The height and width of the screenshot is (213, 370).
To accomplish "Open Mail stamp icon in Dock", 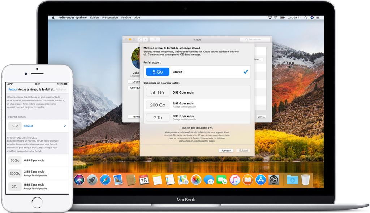I will [118, 180].
